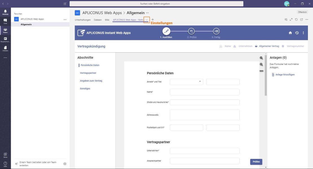The width and height of the screenshot is (313, 169).
Task: Click the Ansprechpartner input field
Action: [205, 161]
